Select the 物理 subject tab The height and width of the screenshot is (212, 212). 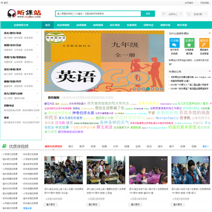coord(104,147)
